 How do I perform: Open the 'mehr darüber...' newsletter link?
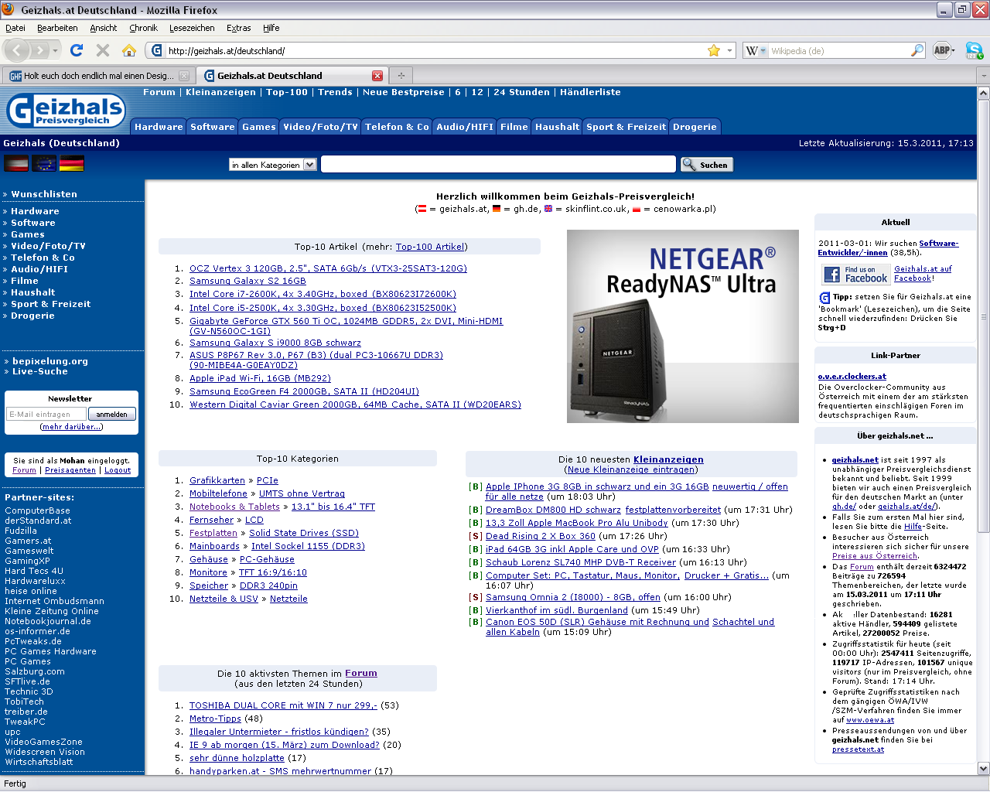[70, 427]
